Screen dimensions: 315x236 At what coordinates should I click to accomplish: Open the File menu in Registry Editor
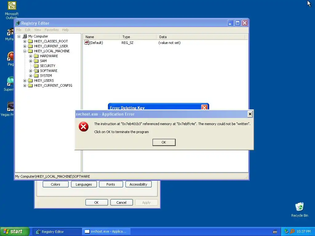(x=19, y=30)
